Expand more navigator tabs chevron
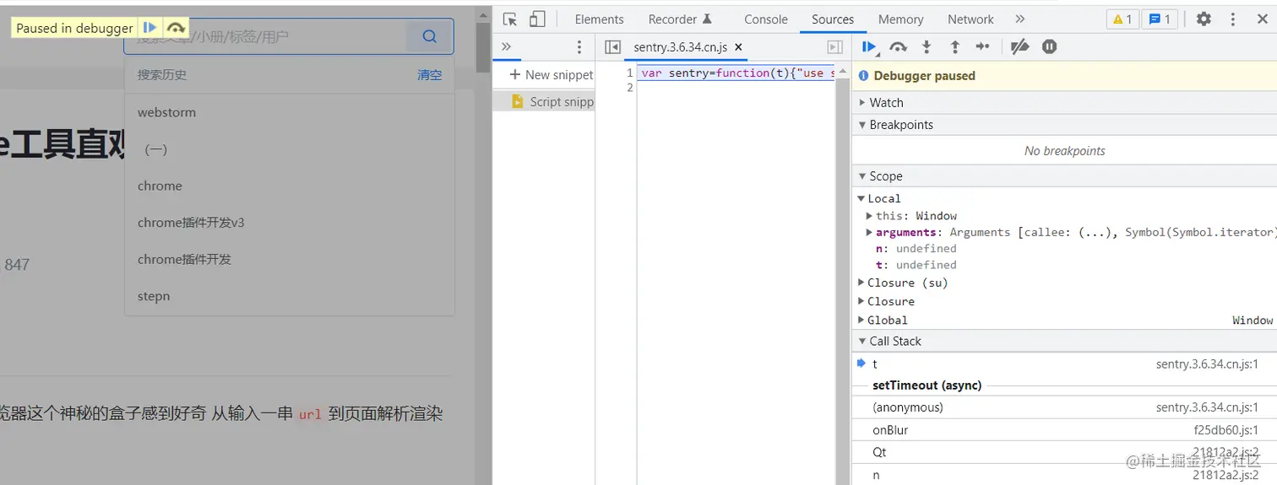This screenshot has width=1277, height=485. [506, 46]
